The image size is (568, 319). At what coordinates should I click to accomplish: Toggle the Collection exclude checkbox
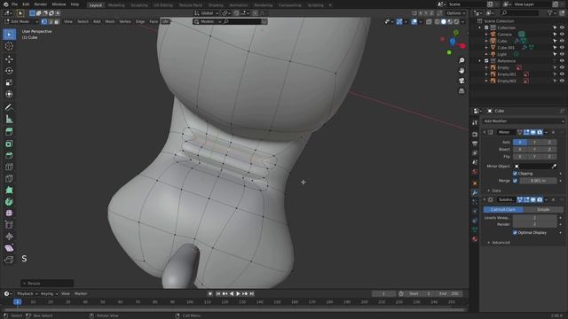pos(486,27)
